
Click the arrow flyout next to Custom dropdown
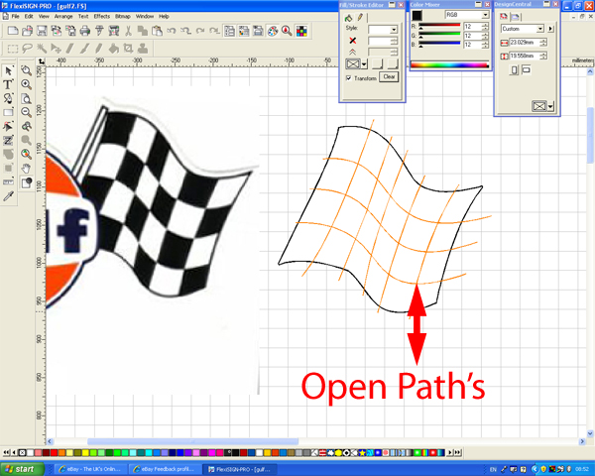(x=551, y=29)
